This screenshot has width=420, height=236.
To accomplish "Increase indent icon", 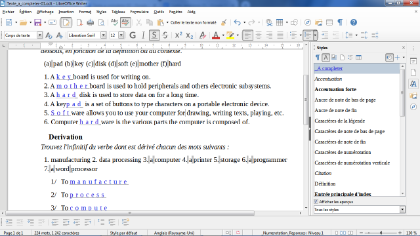I will [325, 35].
